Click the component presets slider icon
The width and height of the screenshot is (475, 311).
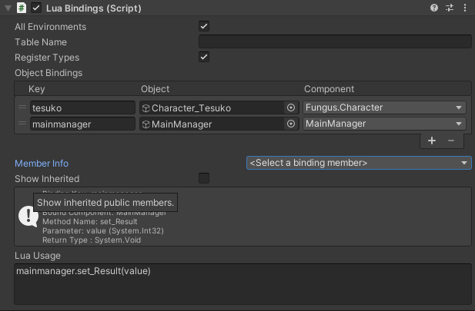click(x=449, y=8)
